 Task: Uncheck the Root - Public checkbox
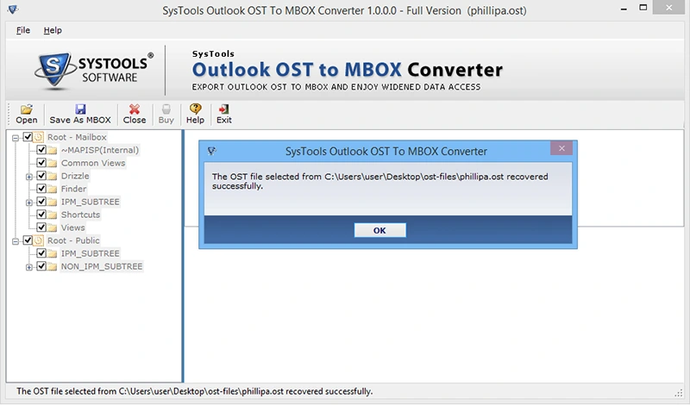tap(28, 240)
